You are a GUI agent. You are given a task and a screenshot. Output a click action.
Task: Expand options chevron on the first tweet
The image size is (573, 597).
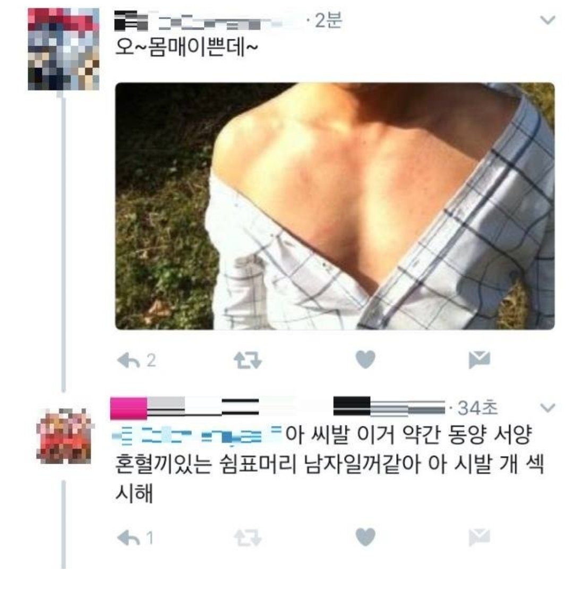(548, 20)
